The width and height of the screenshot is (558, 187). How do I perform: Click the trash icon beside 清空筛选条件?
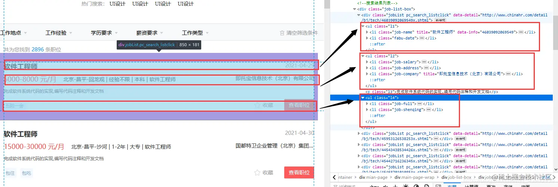[x=282, y=33]
